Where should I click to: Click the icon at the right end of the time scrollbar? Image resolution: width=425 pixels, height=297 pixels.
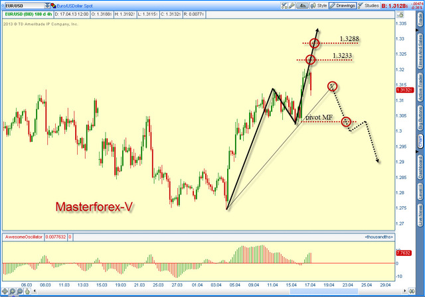click(412, 291)
